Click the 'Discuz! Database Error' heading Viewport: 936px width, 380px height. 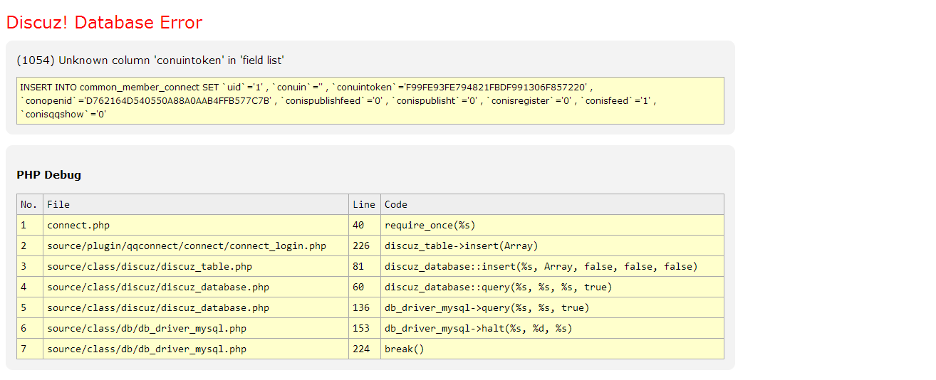coord(104,23)
